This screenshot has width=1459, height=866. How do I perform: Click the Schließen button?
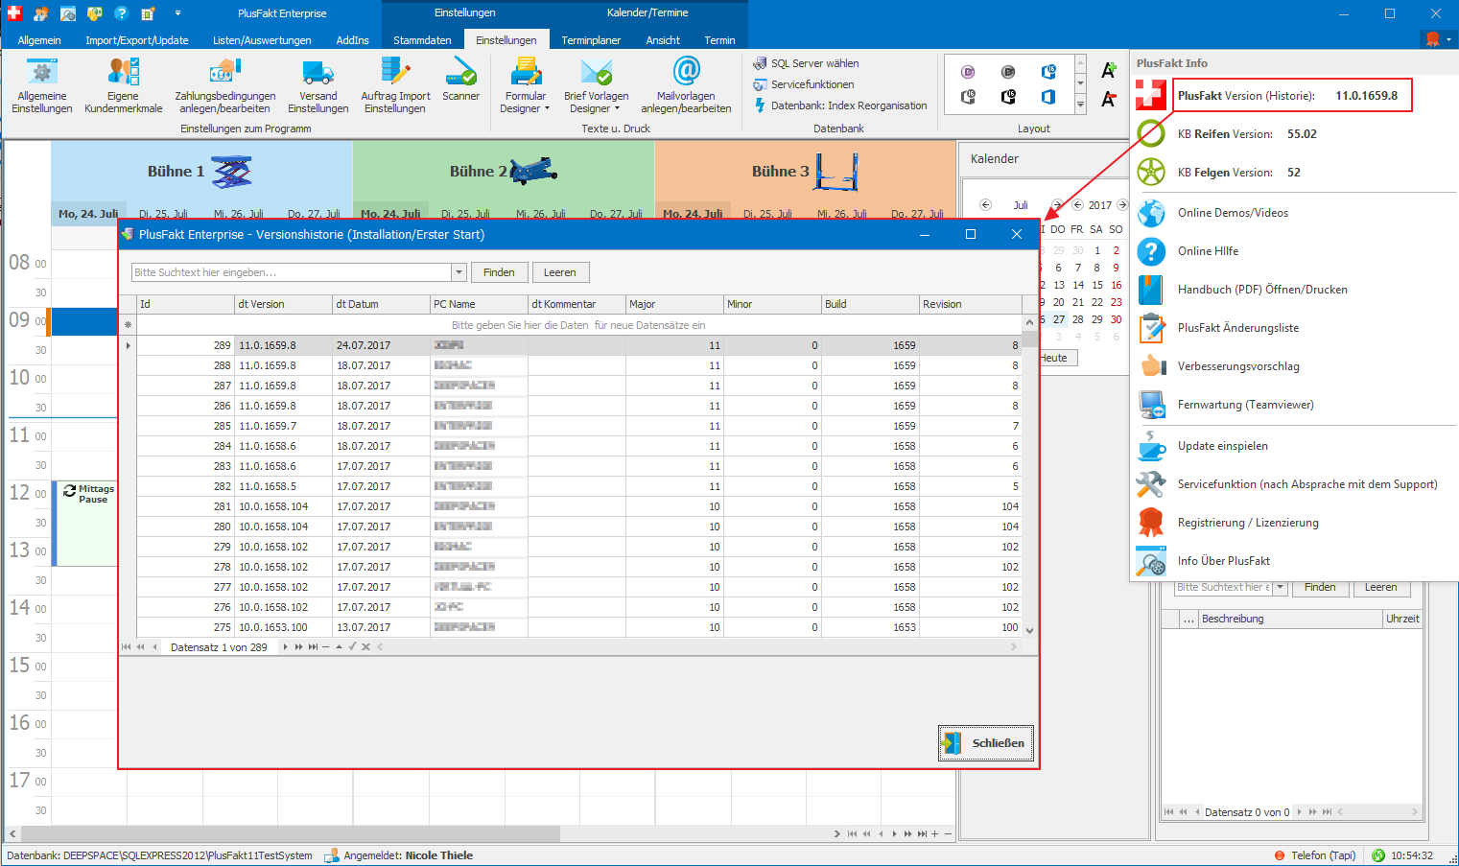click(986, 743)
